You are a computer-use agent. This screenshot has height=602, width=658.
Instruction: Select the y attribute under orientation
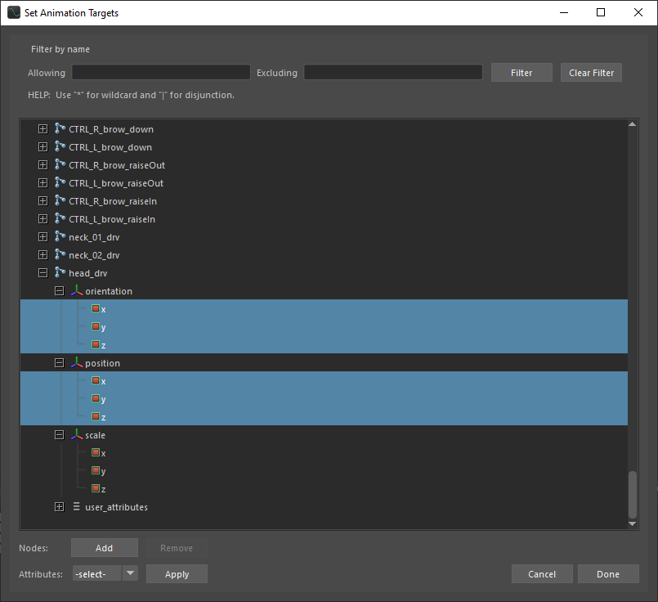[x=103, y=327]
